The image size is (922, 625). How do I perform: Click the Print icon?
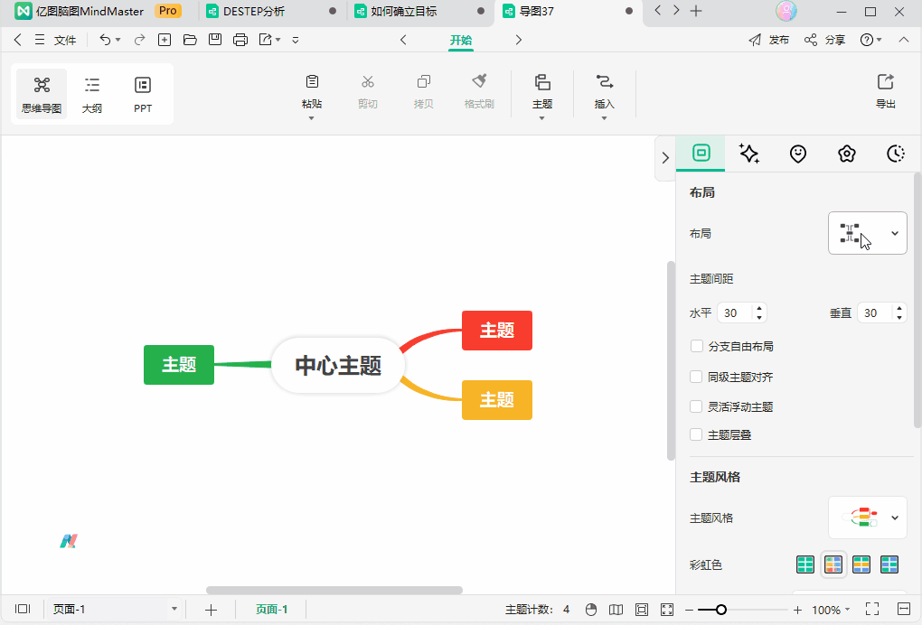240,40
